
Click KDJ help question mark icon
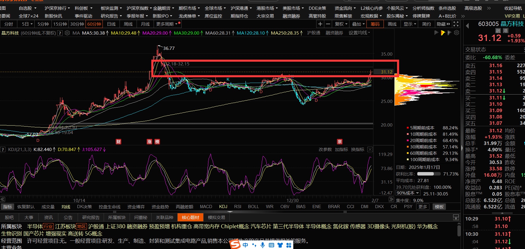point(3,149)
